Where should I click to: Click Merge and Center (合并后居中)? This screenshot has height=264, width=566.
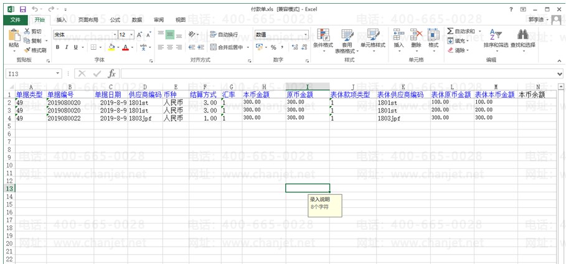click(x=226, y=47)
